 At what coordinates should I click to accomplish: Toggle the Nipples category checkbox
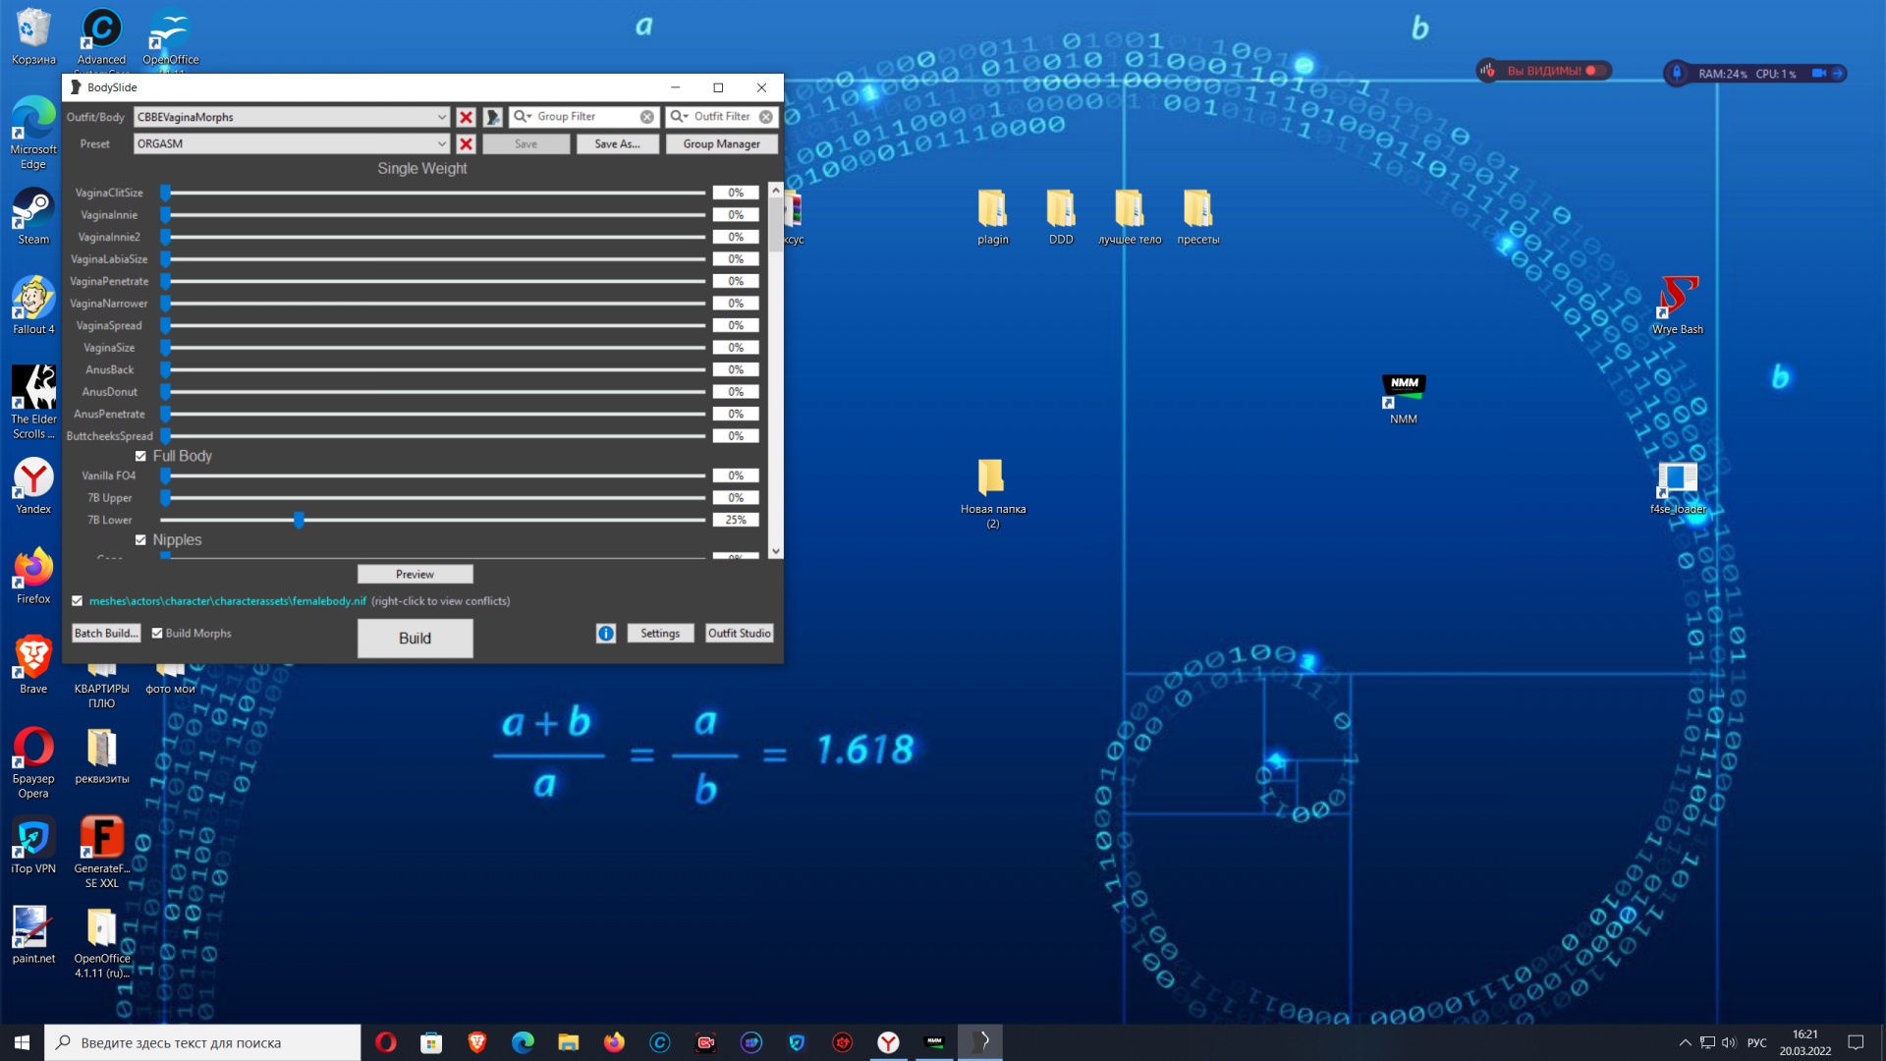tap(140, 540)
